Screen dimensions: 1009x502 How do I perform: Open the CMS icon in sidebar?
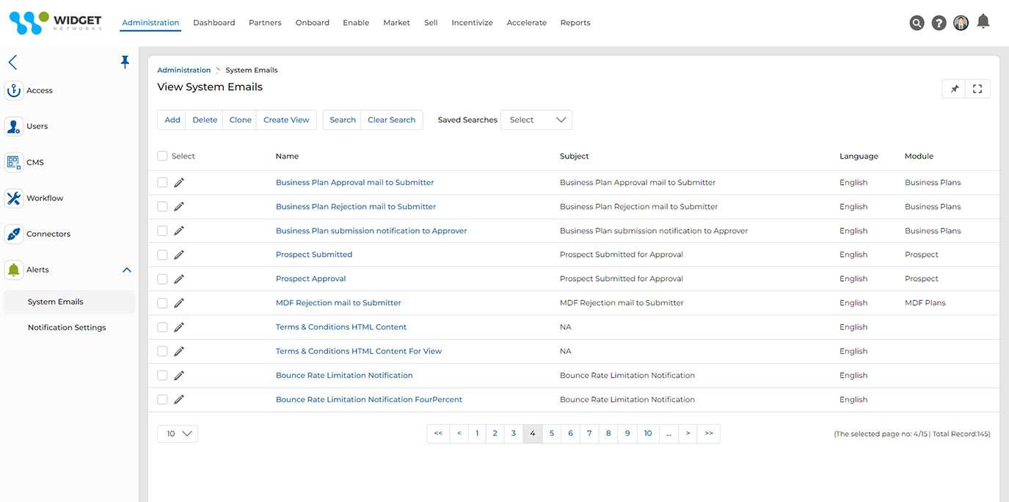point(14,162)
